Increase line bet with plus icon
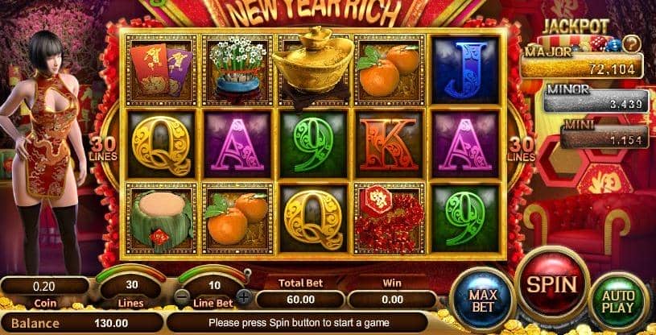 coord(245,298)
